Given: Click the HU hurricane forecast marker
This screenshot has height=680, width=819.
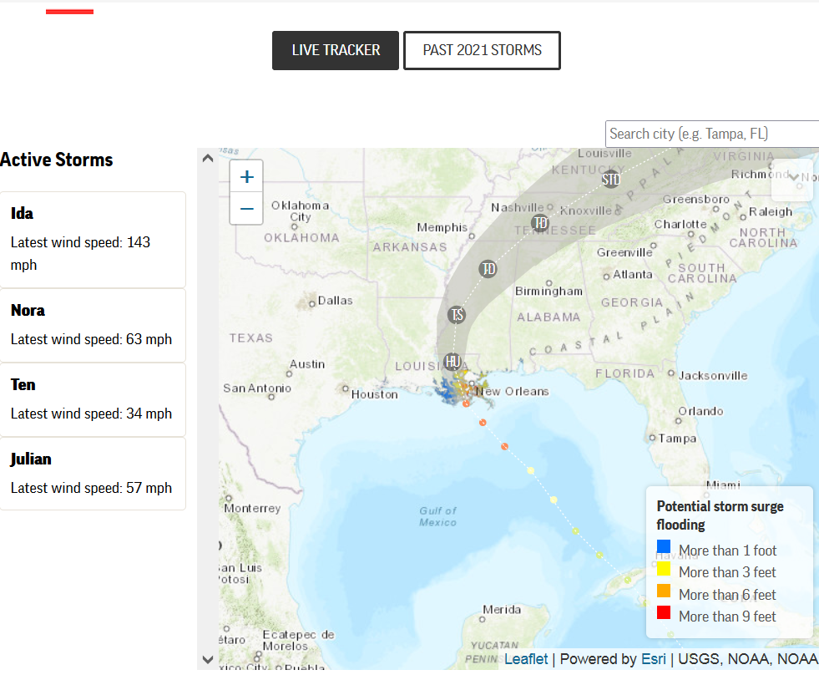Looking at the screenshot, I should [x=452, y=362].
